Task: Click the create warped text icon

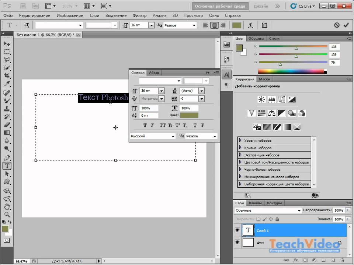Action: 251,25
